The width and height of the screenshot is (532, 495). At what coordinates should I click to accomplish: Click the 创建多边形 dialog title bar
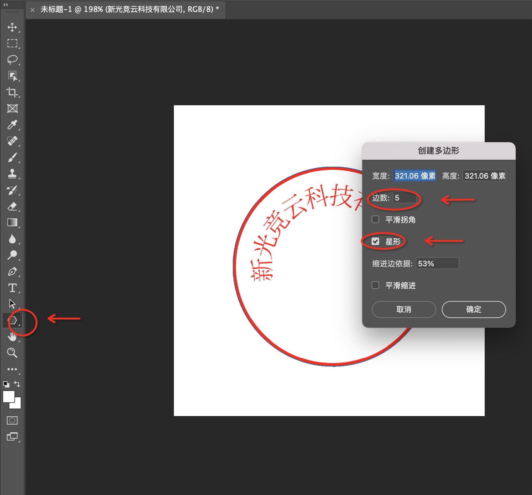coord(439,151)
